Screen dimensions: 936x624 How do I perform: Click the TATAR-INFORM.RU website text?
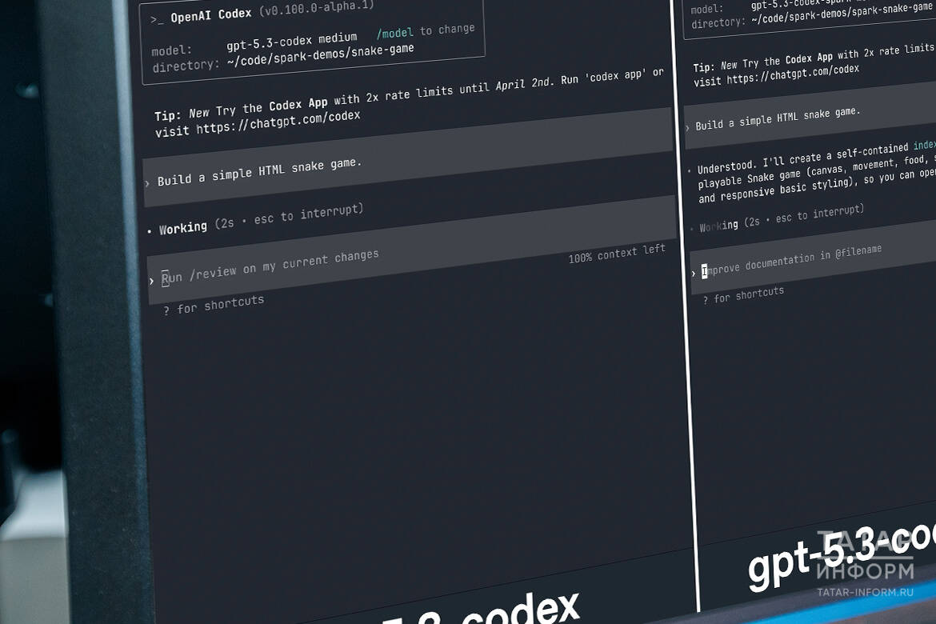865,593
